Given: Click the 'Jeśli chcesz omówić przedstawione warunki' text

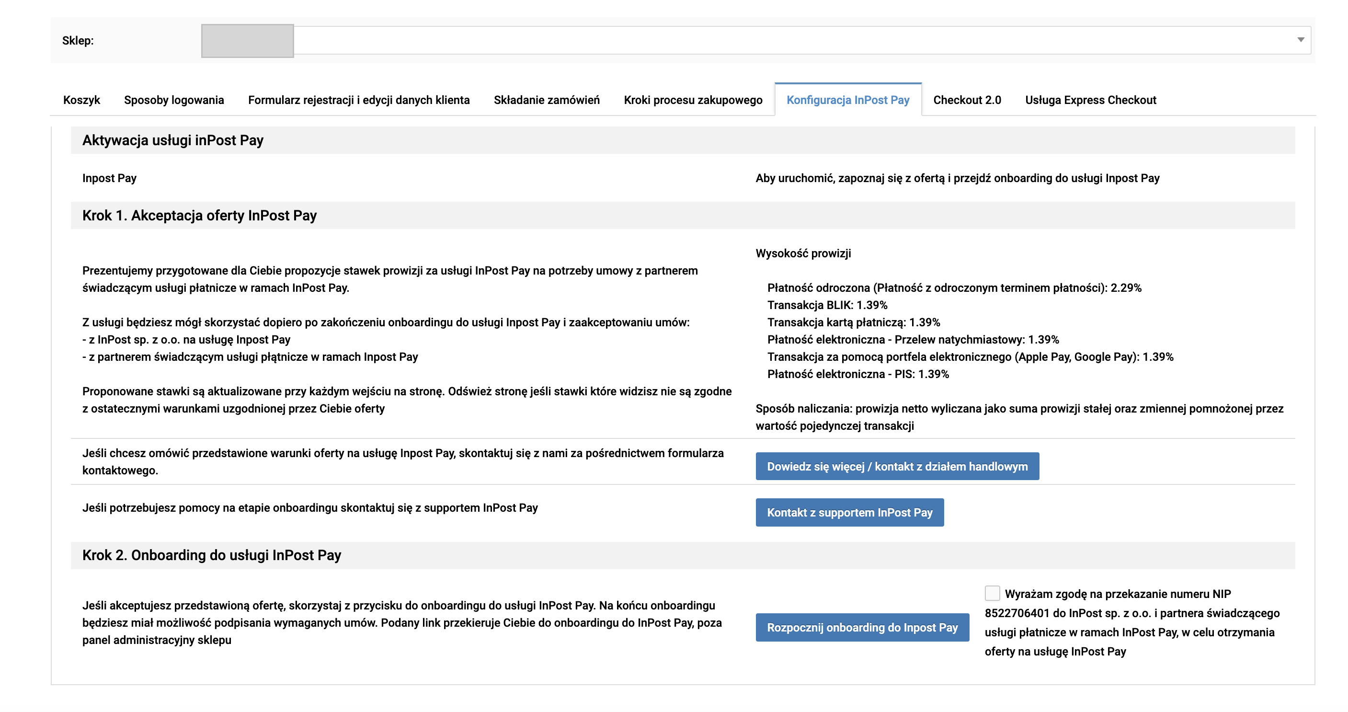Looking at the screenshot, I should tap(403, 462).
